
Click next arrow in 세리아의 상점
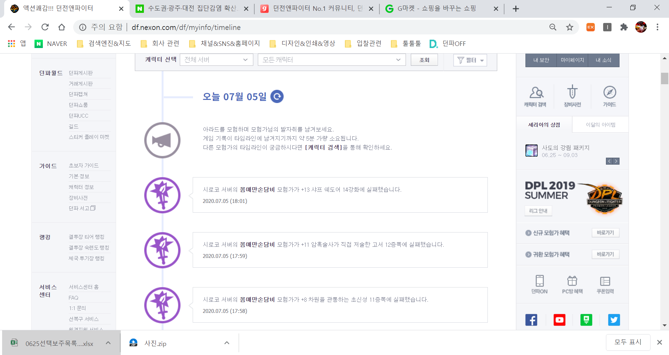(x=616, y=161)
